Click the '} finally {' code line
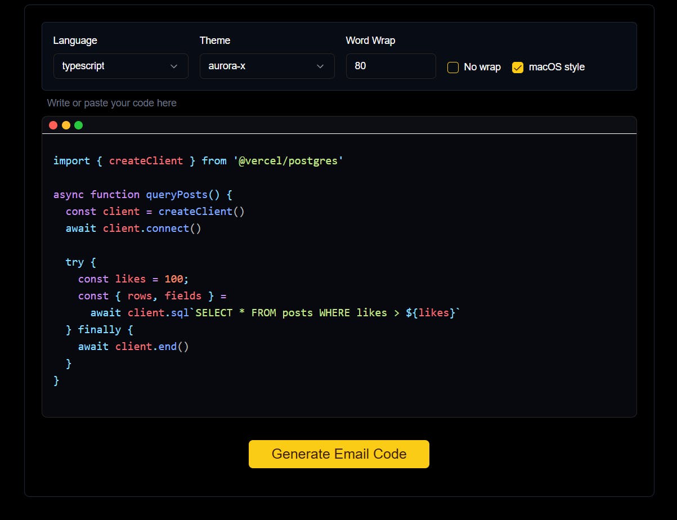Viewport: 677px width, 520px height. pos(99,330)
